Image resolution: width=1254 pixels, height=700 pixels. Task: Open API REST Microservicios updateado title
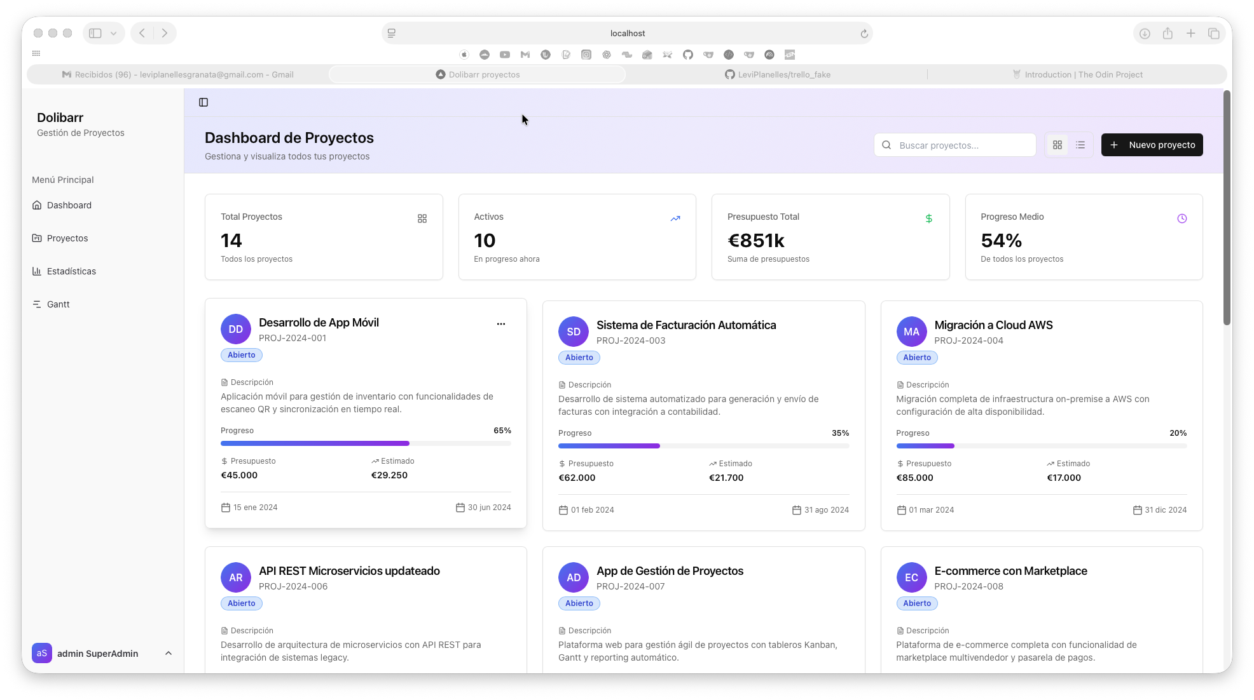(349, 570)
